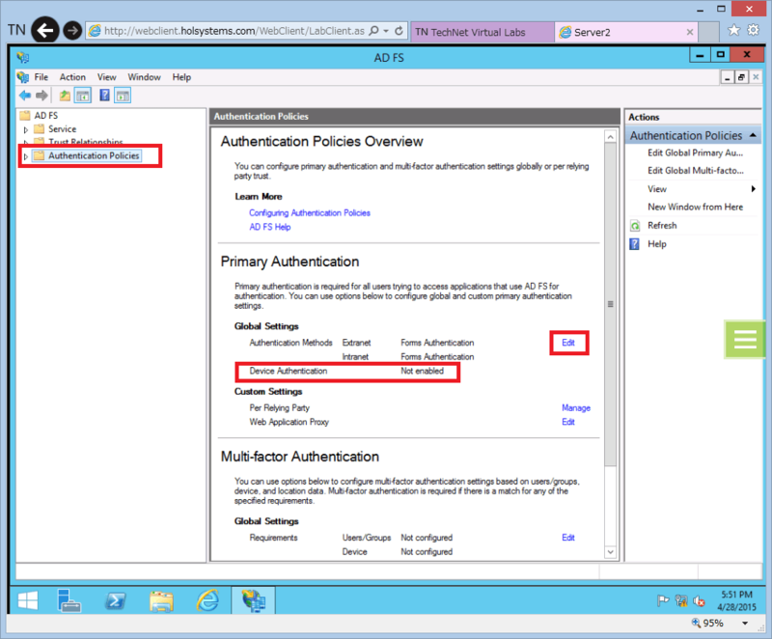Click the Refresh icon in Actions pane
Viewport: 772px width, 639px height.
coord(635,226)
